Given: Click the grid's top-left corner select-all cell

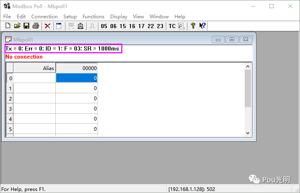Looking at the screenshot, I should tap(10, 68).
